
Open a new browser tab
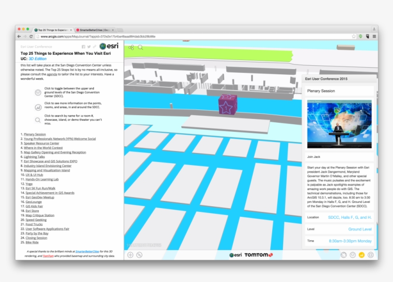click(x=120, y=30)
